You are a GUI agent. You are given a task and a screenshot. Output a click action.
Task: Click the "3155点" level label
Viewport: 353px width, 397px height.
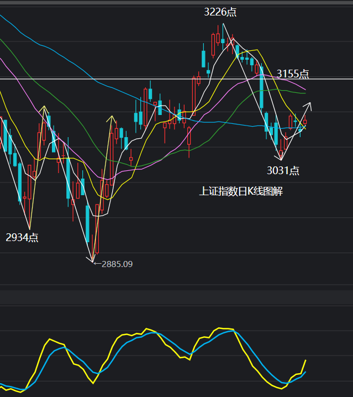click(293, 74)
